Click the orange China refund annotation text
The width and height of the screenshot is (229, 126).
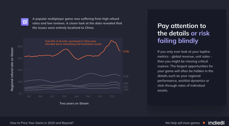(x=73, y=43)
